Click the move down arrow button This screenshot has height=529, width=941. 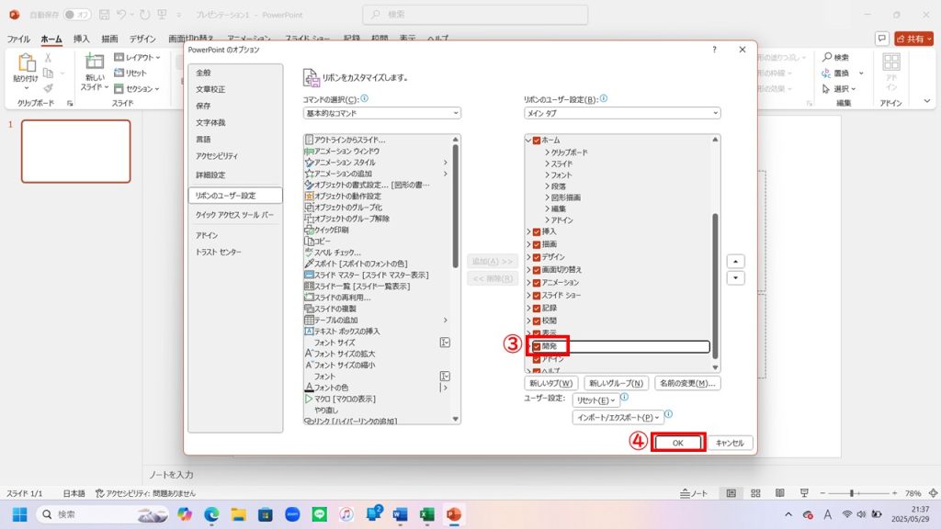click(x=735, y=278)
